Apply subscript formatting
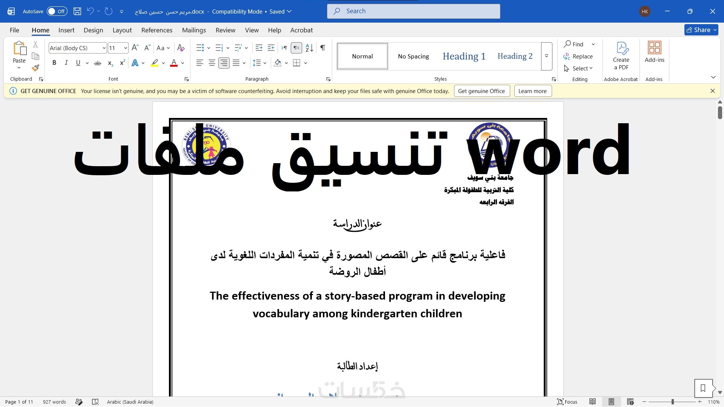Screen dimensions: 724x407 (110, 63)
